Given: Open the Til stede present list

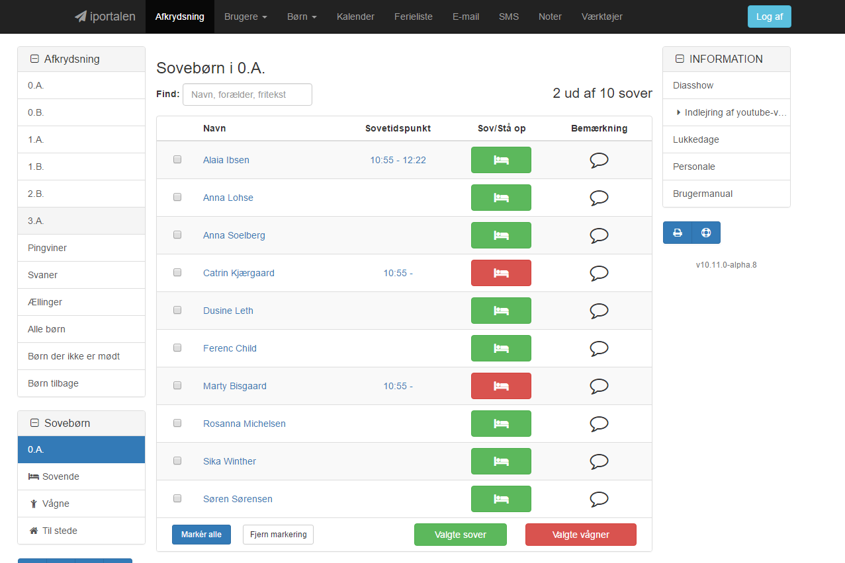Looking at the screenshot, I should (81, 531).
